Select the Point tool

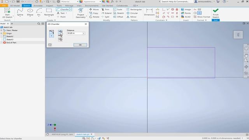61,17
